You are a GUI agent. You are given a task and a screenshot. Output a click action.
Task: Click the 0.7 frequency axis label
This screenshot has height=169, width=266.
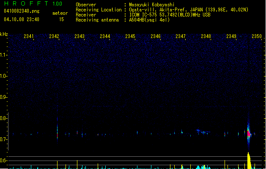[x=3, y=139]
